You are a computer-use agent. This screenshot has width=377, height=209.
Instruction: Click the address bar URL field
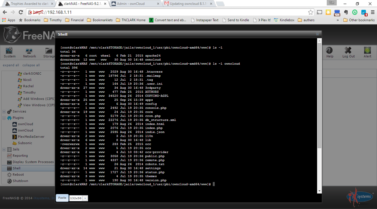click(167, 12)
